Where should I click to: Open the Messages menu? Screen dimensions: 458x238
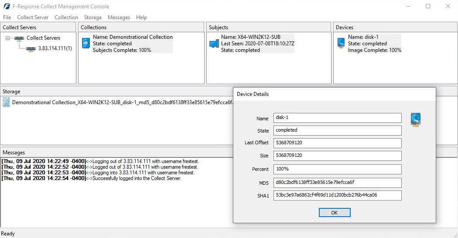tap(119, 17)
